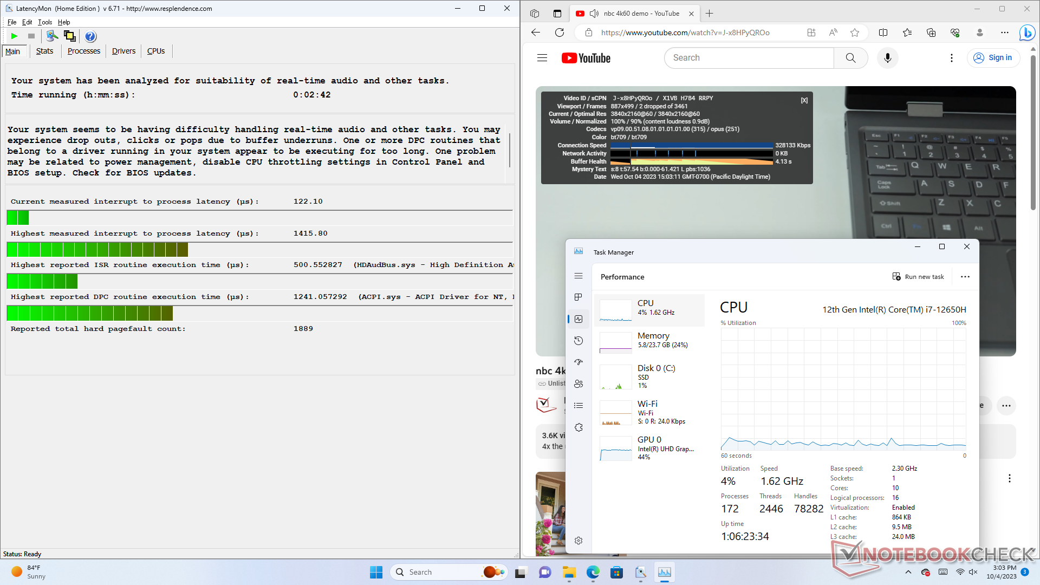
Task: Click Edge refresh page icon
Action: tap(560, 32)
